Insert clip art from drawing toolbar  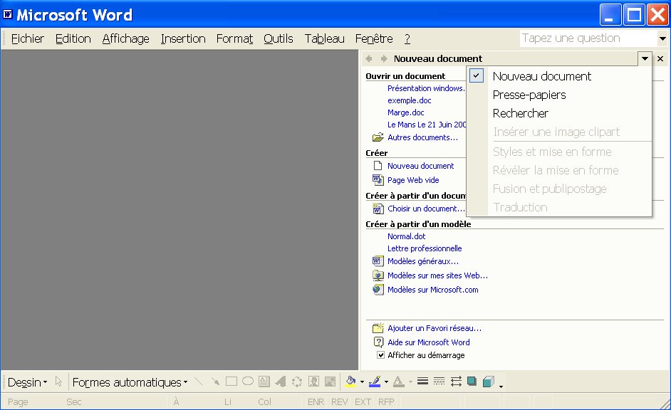pos(313,382)
